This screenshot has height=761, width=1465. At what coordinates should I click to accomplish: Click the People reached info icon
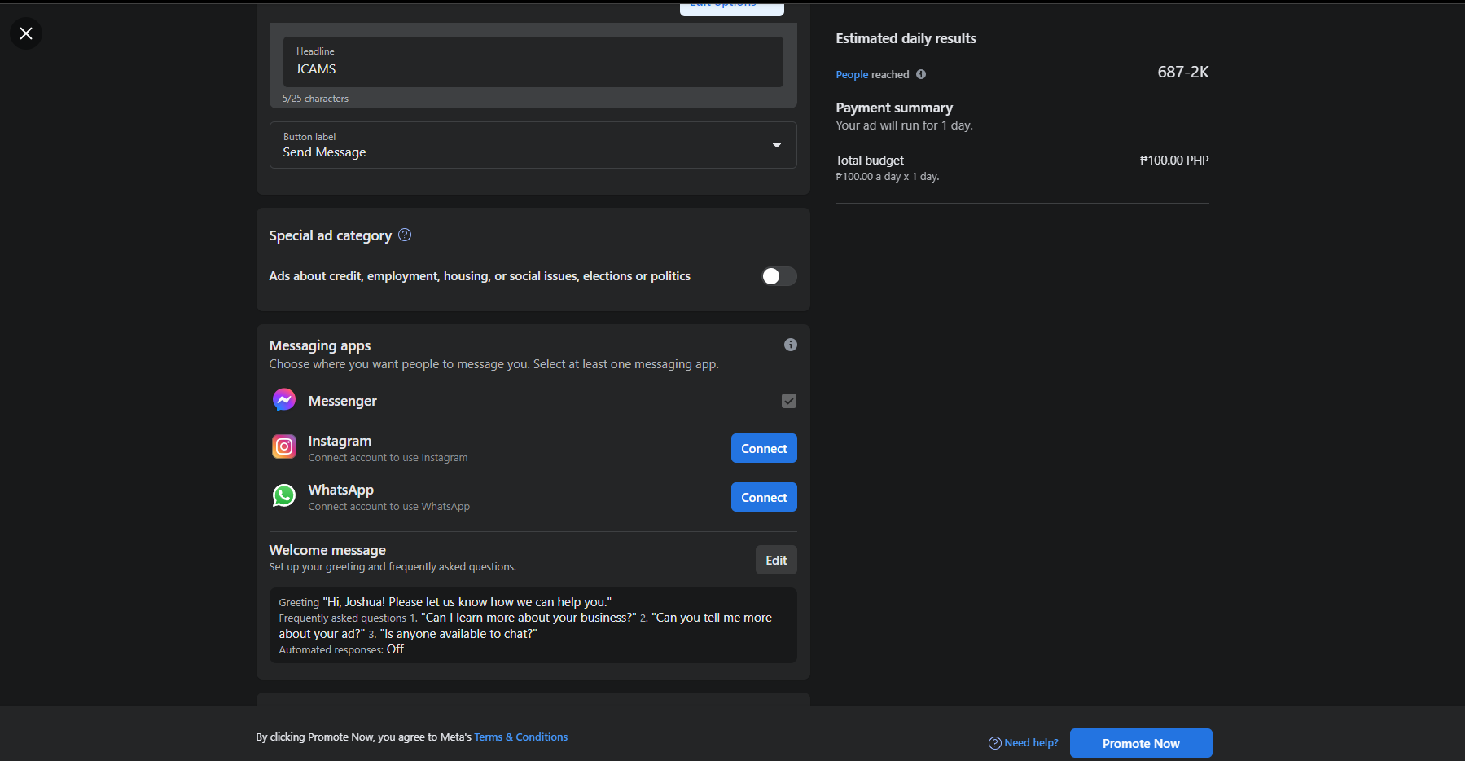(x=921, y=74)
